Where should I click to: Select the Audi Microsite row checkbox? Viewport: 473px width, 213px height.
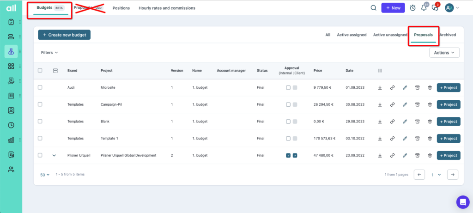40,87
